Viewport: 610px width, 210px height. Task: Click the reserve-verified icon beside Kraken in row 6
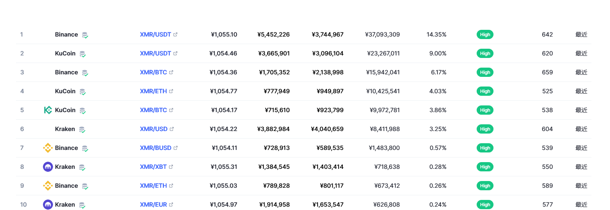click(x=82, y=129)
